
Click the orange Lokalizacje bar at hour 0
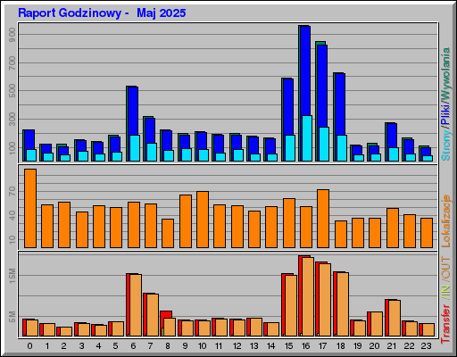coord(30,208)
